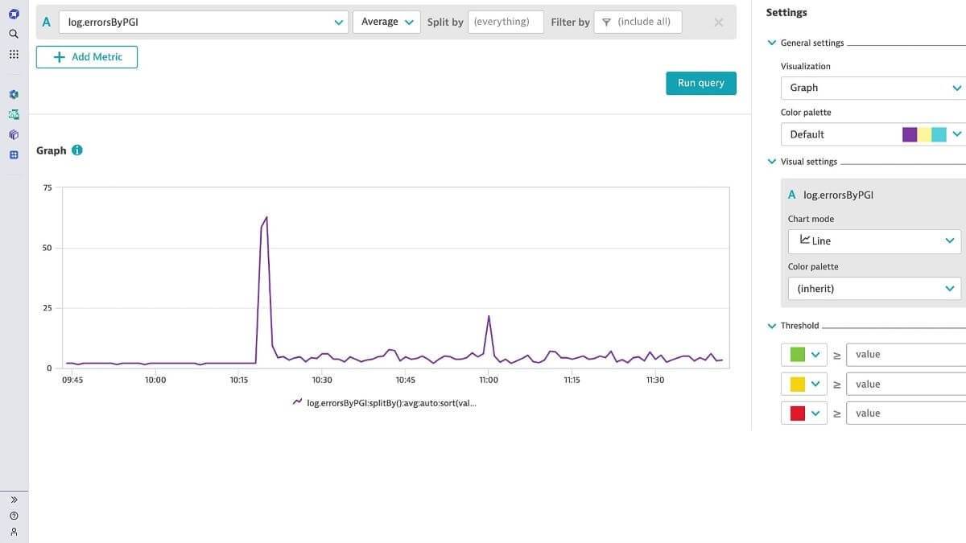Open the app launcher grid icon
The image size is (966, 543).
(13, 54)
